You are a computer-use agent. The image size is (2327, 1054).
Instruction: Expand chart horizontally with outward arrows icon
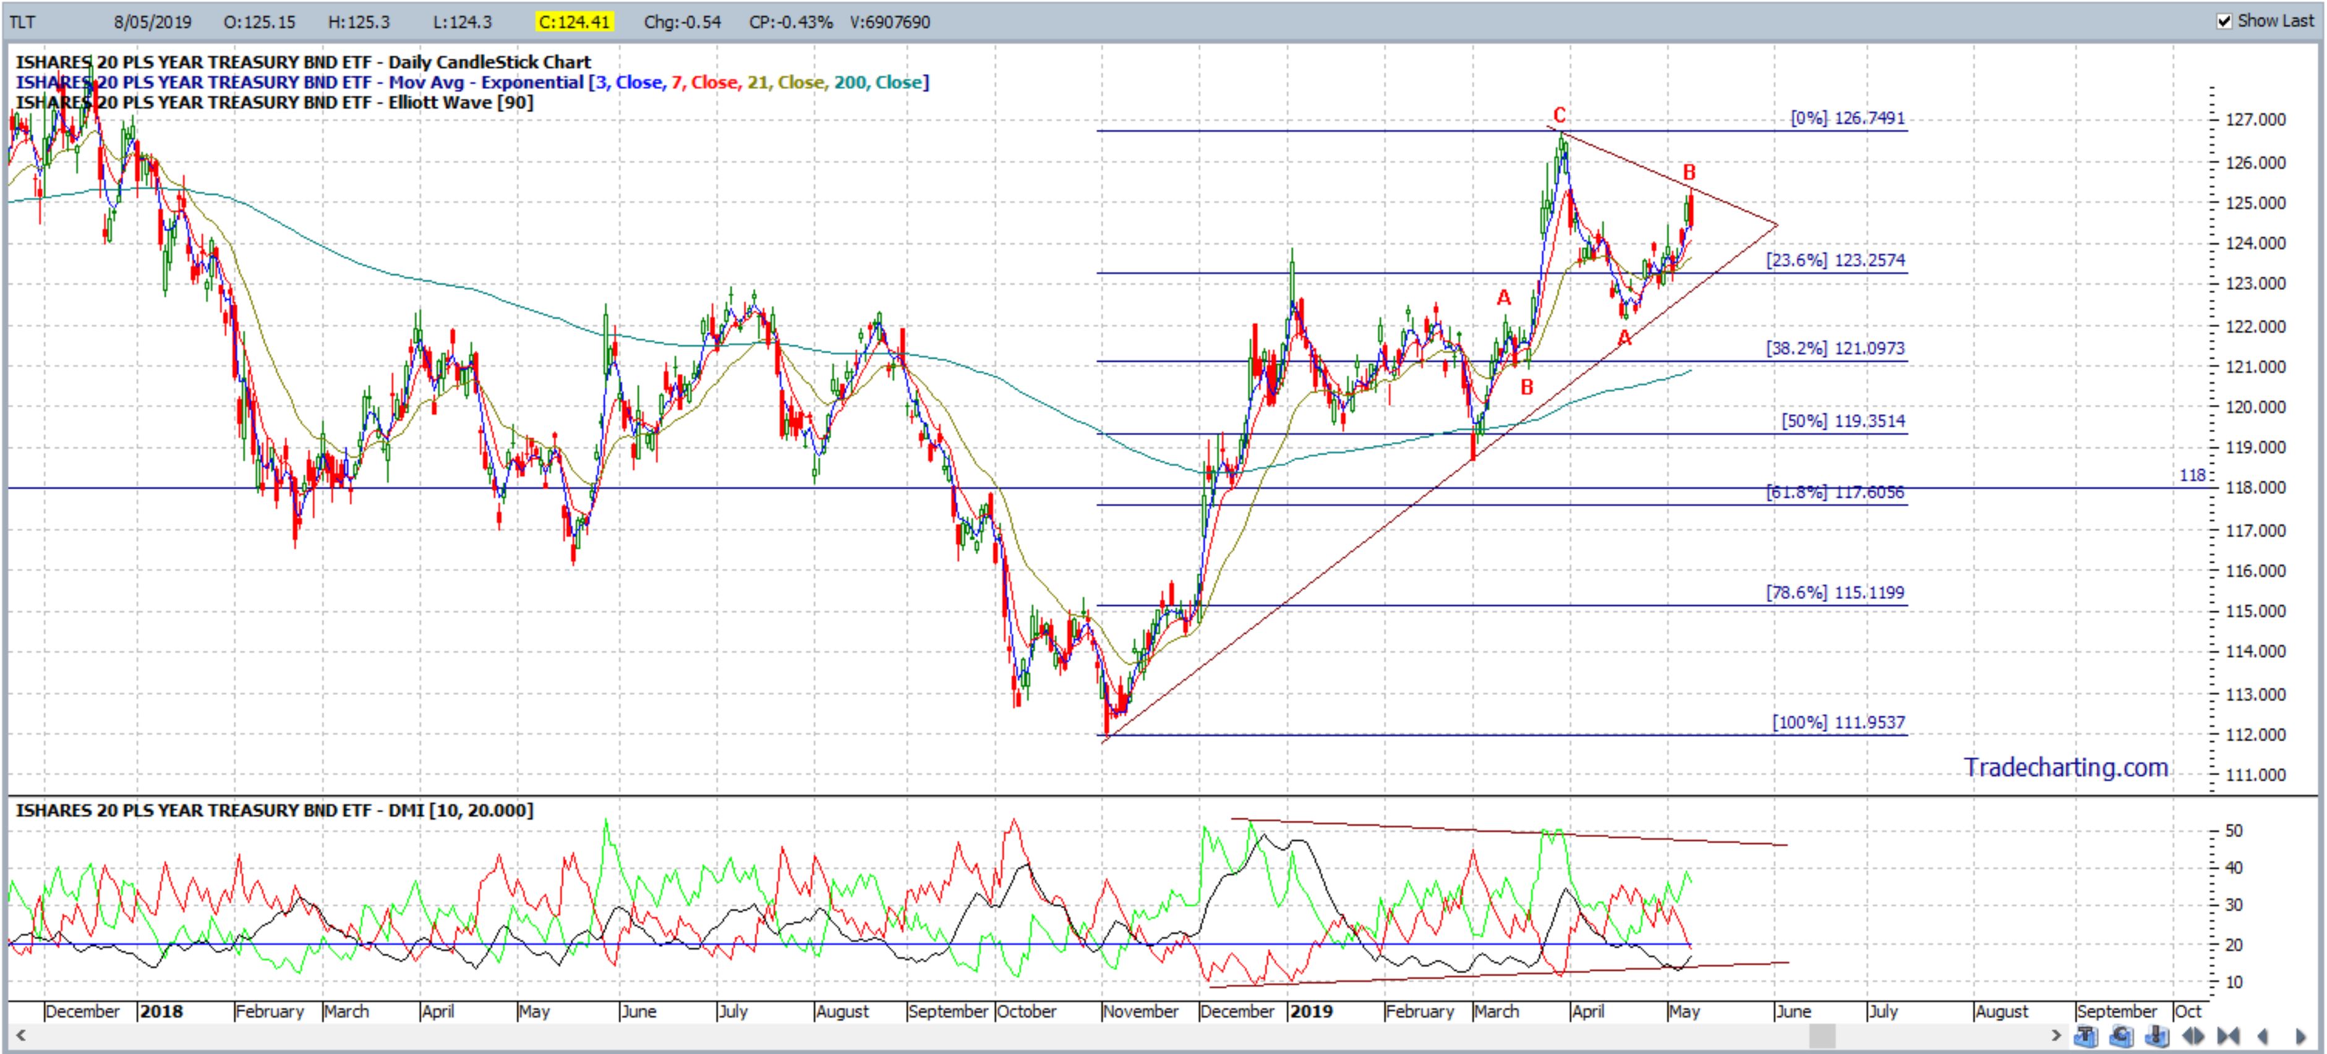(x=2193, y=1036)
